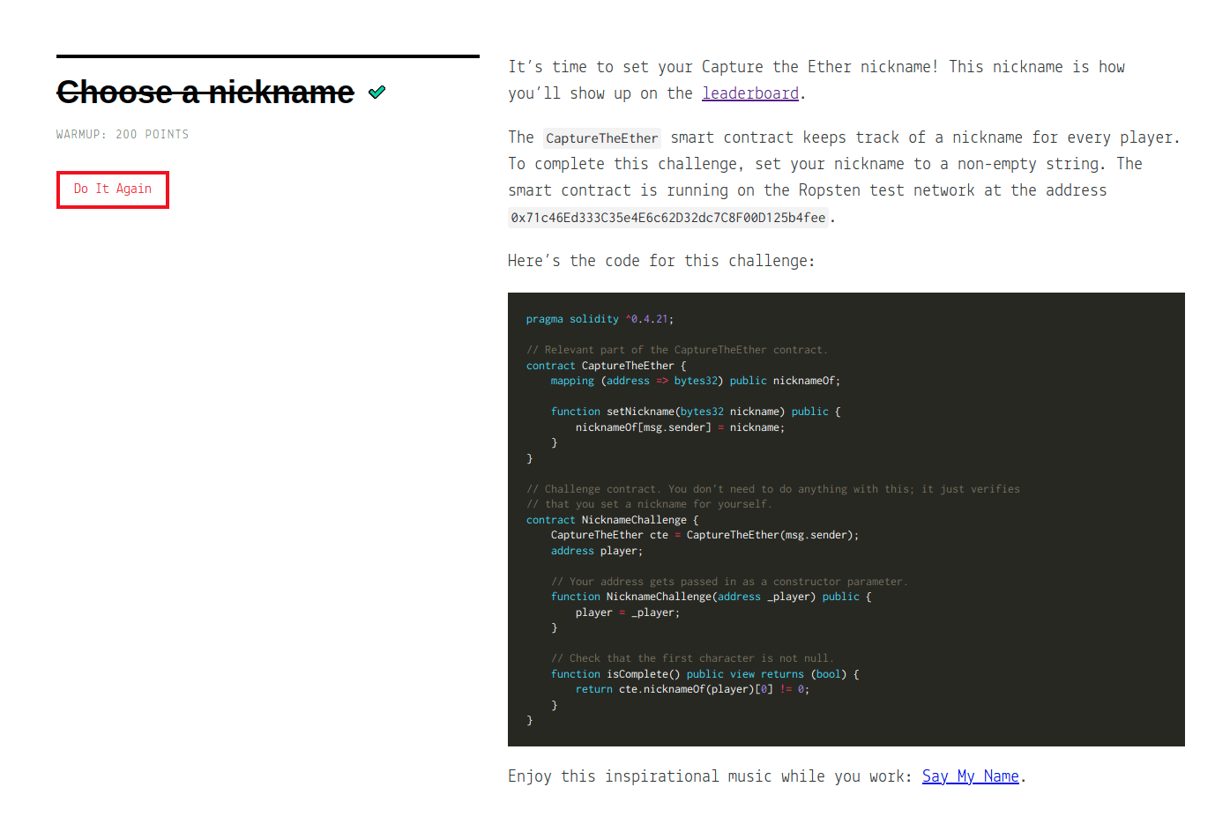Select the contract address 0x71c46Ed333C35e4E6c62D32dc7C8F00D125b4fee
The height and width of the screenshot is (824, 1215).
[x=668, y=218]
